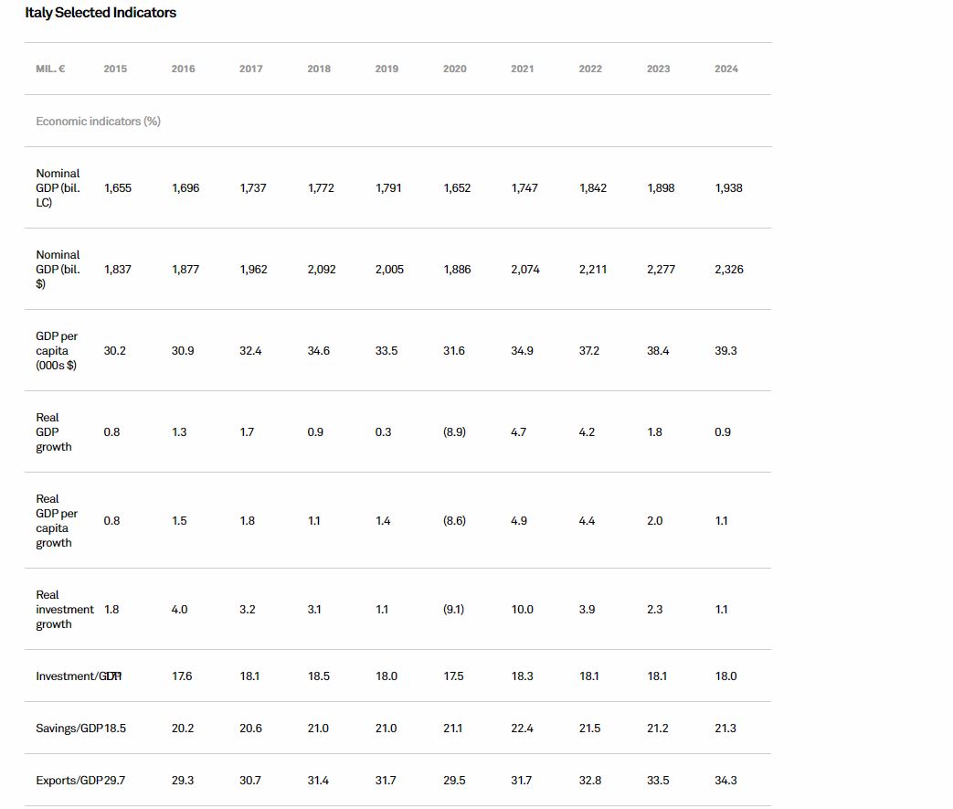The width and height of the screenshot is (953, 809).
Task: Select the 2021 real investment growth value 10.0
Action: [522, 609]
